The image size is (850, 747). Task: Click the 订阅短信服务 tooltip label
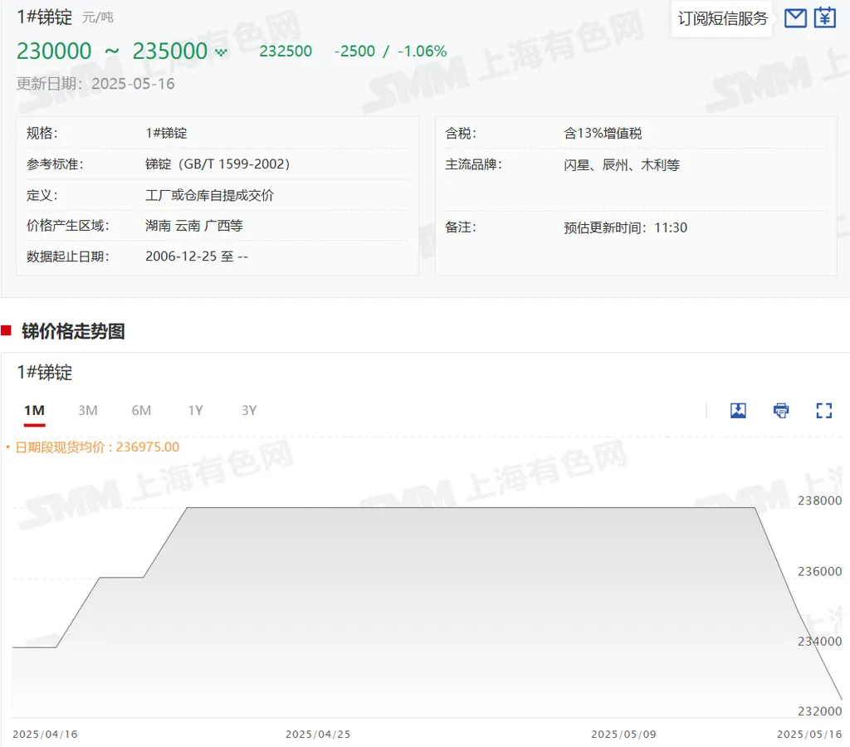tap(722, 18)
